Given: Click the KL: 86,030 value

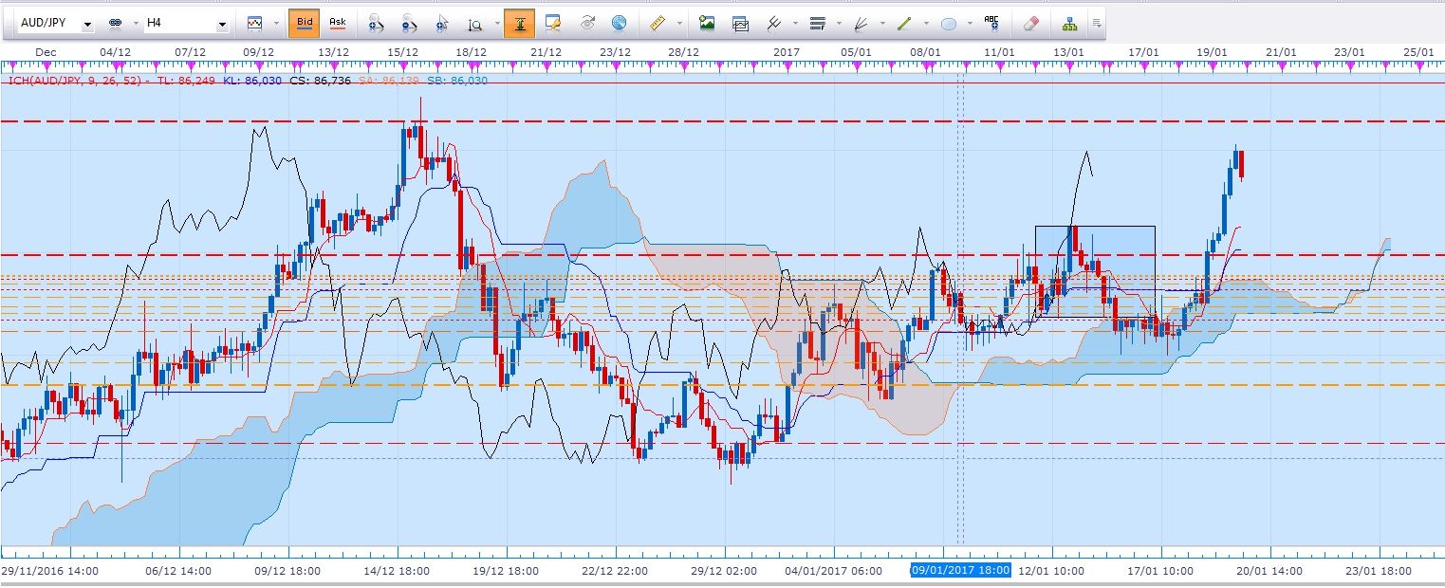Looking at the screenshot, I should [252, 81].
